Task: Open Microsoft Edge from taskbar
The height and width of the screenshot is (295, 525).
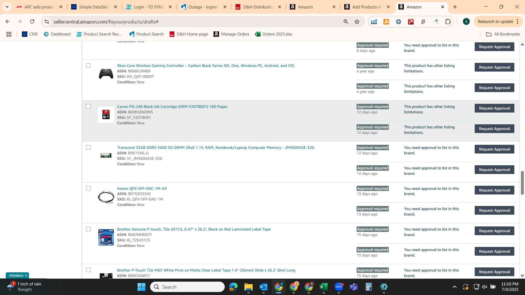Action: [233, 287]
